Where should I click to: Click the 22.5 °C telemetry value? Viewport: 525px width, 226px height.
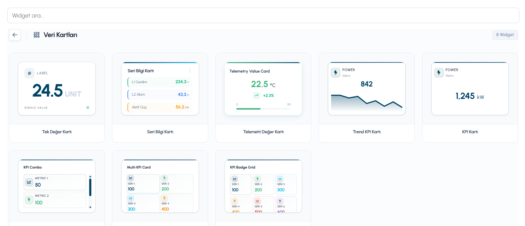pyautogui.click(x=263, y=84)
